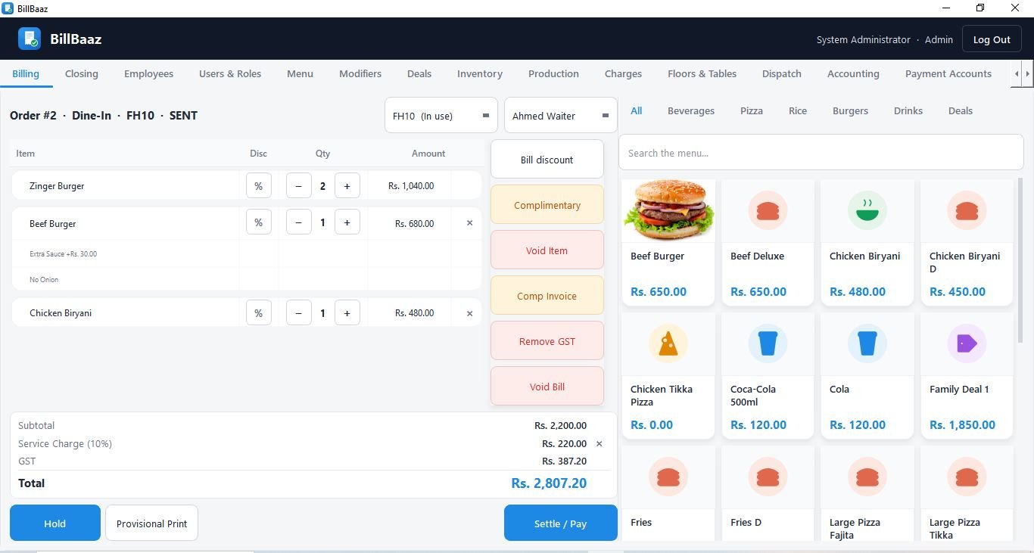Click the Bill discount button
This screenshot has height=553, width=1034.
(547, 160)
